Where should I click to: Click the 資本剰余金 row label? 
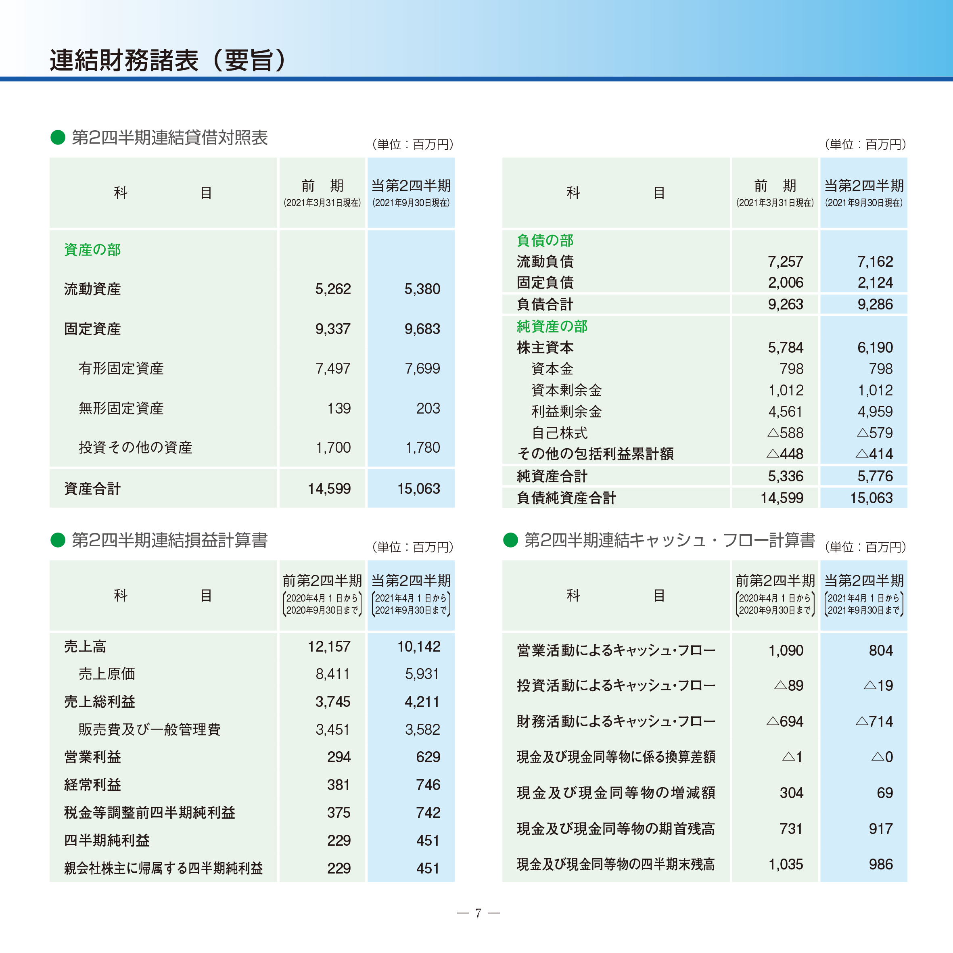point(566,390)
